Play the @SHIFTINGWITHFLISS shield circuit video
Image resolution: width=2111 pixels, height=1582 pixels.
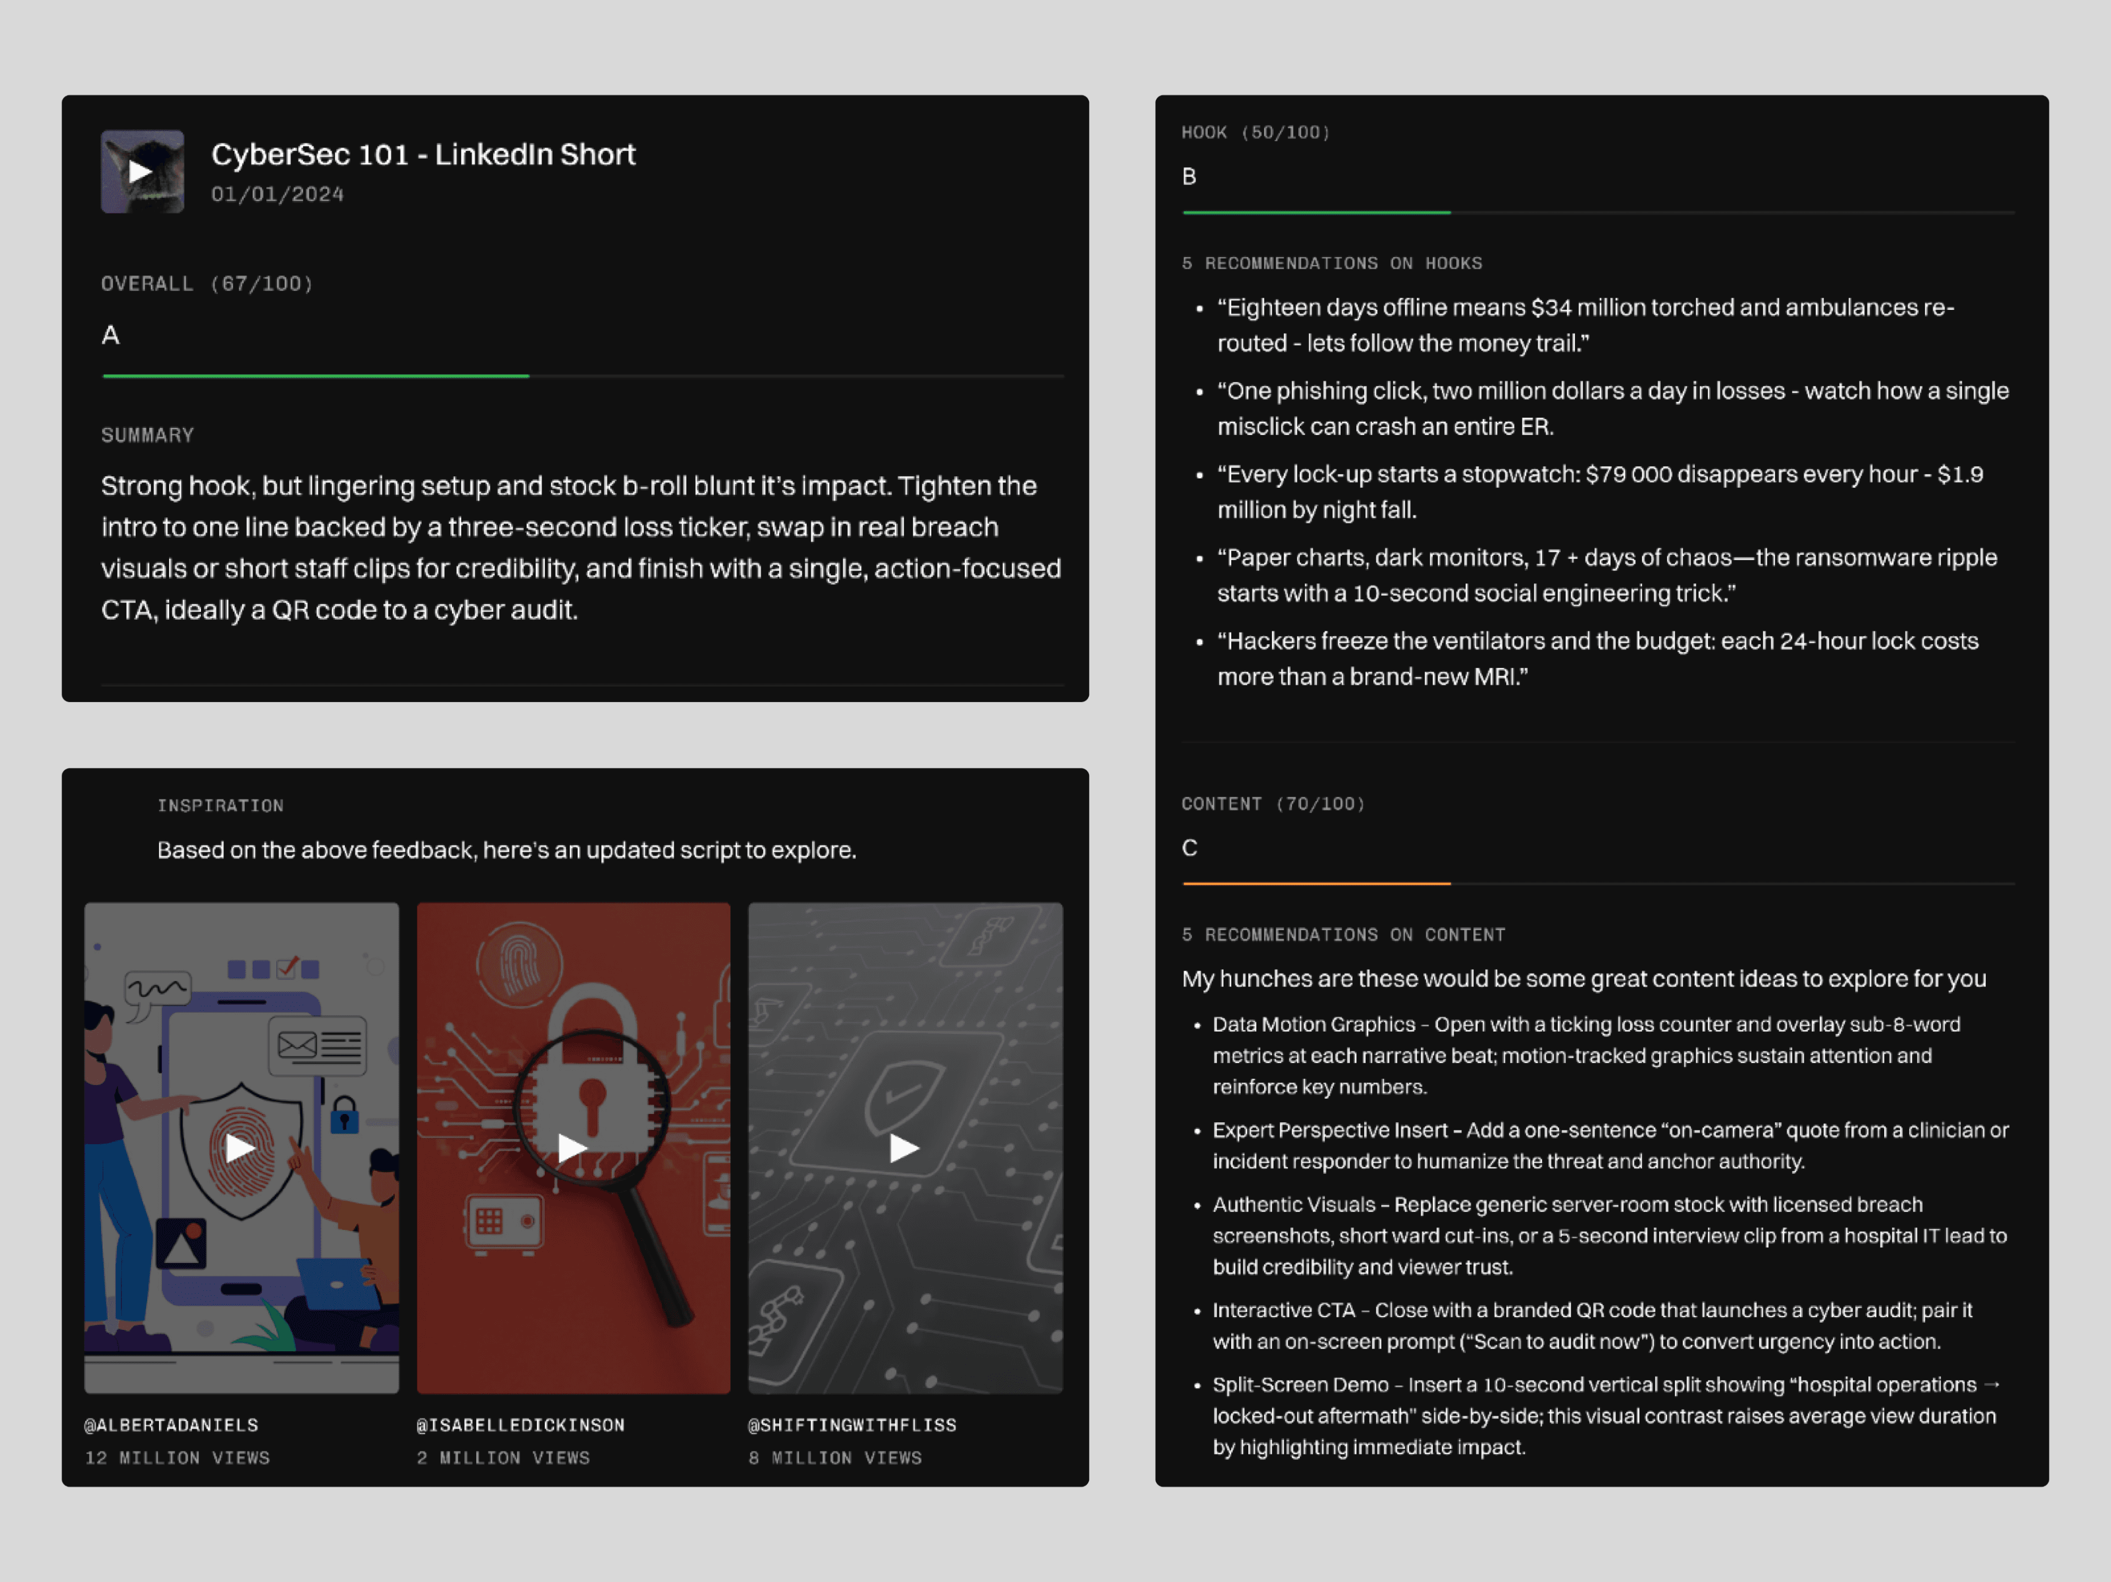click(904, 1146)
